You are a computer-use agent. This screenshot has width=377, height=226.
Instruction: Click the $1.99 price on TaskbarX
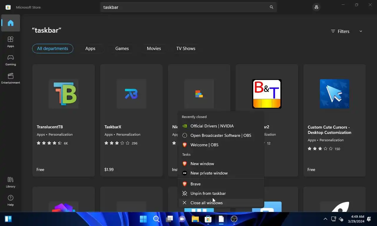pos(109,169)
